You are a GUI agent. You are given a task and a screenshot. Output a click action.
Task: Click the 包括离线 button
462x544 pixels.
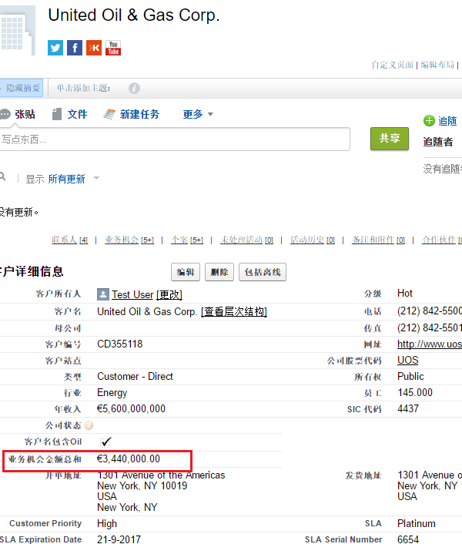click(263, 272)
